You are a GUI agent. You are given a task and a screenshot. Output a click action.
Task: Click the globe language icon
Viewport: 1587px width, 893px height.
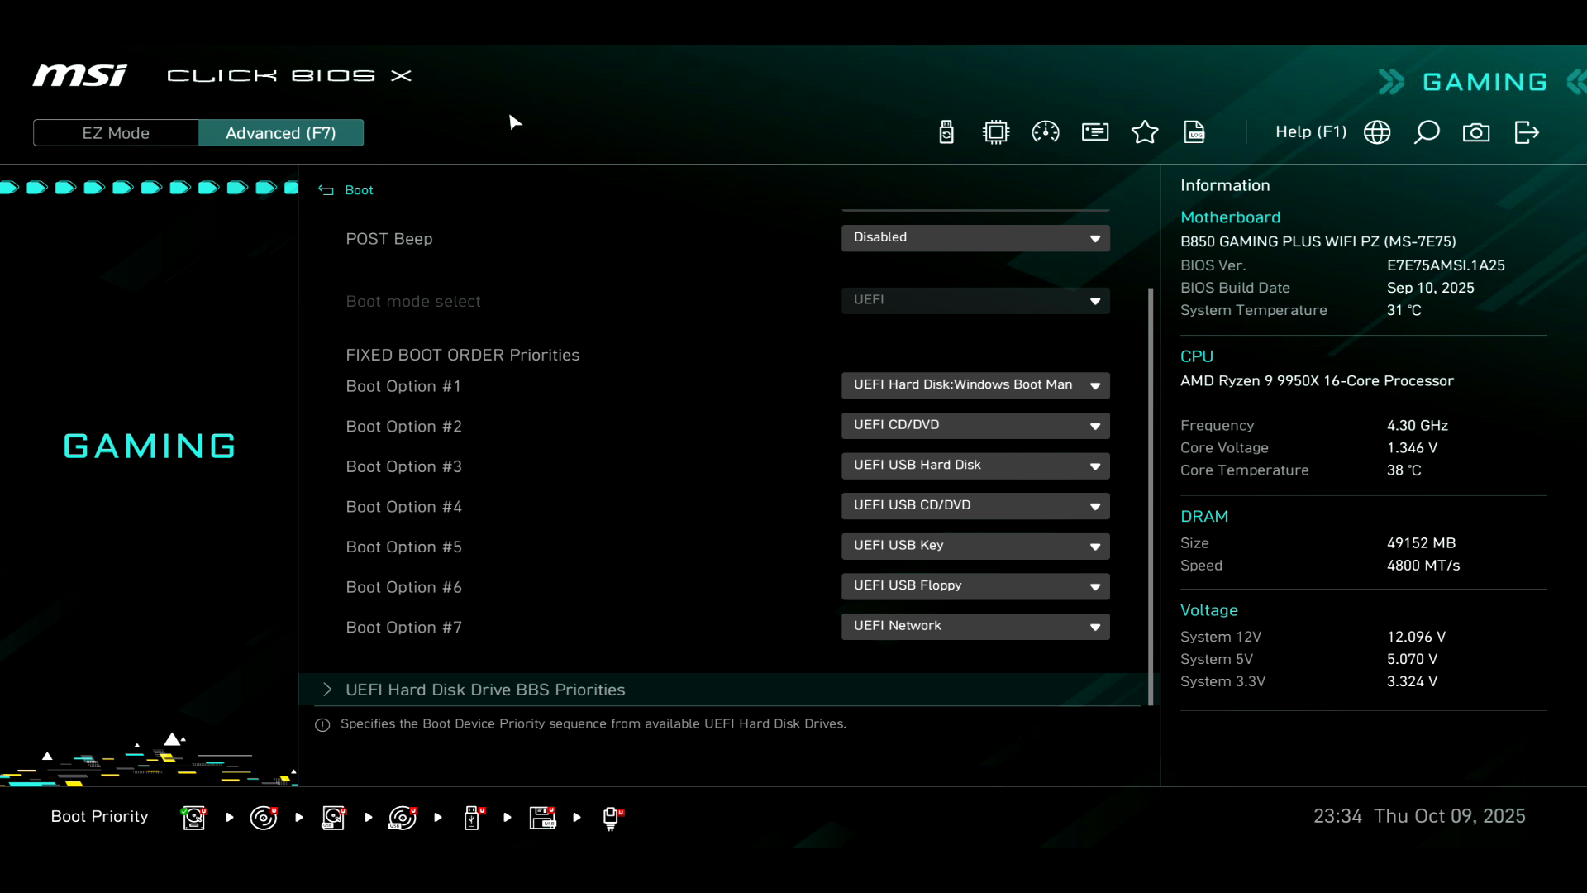click(x=1377, y=132)
